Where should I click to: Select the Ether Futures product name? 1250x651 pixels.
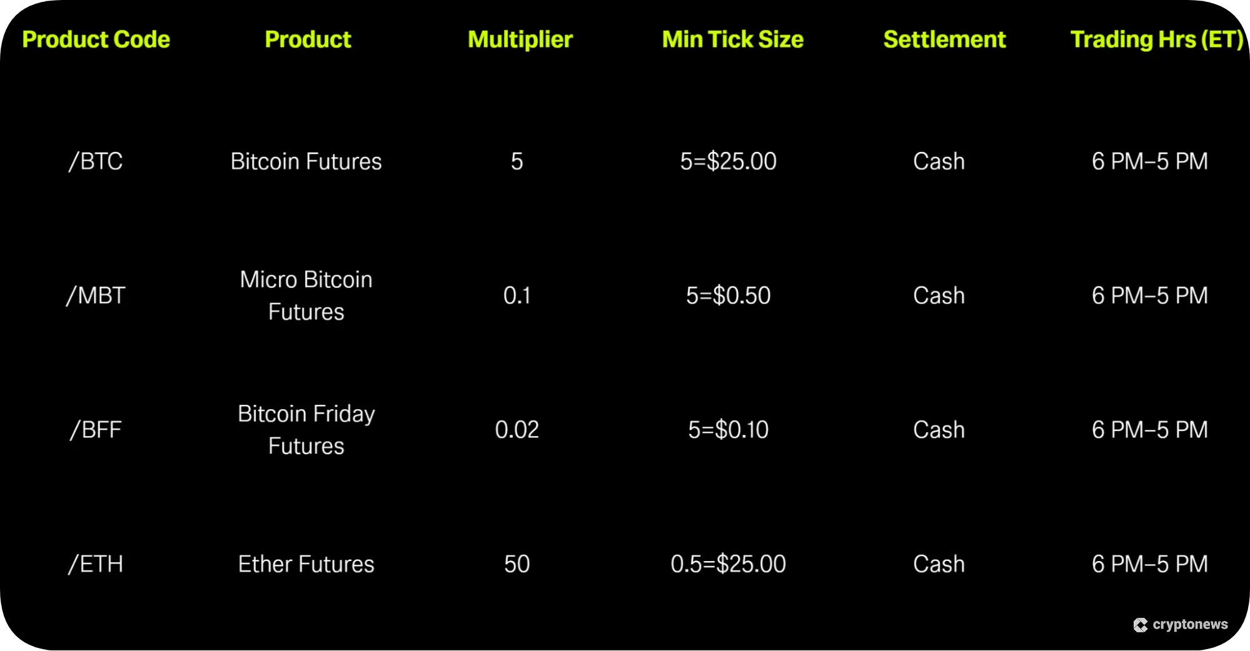[x=306, y=564]
